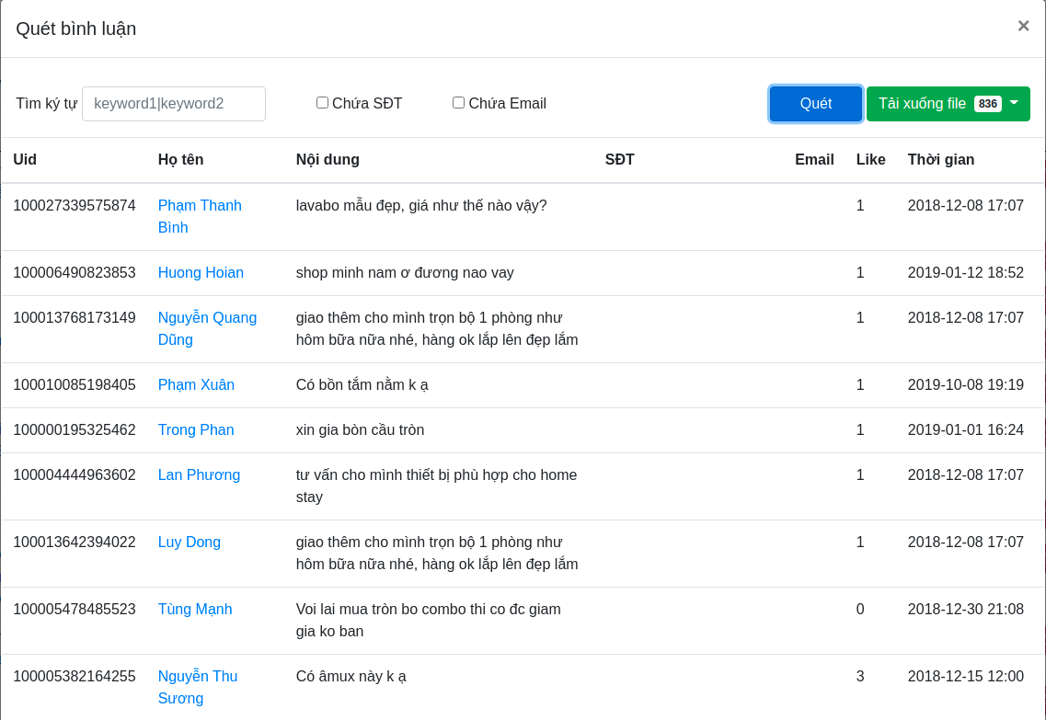This screenshot has height=720, width=1046.
Task: Select the Nội dung column header
Action: (328, 160)
